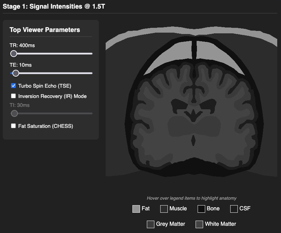The width and height of the screenshot is (281, 233).
Task: Click the White Matter legend label
Action: [220, 224]
